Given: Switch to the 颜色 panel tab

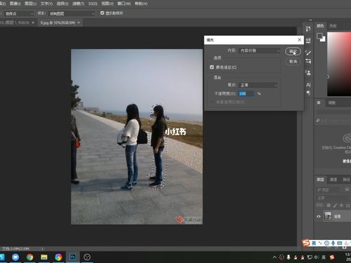Looking at the screenshot, I should tap(320, 26).
